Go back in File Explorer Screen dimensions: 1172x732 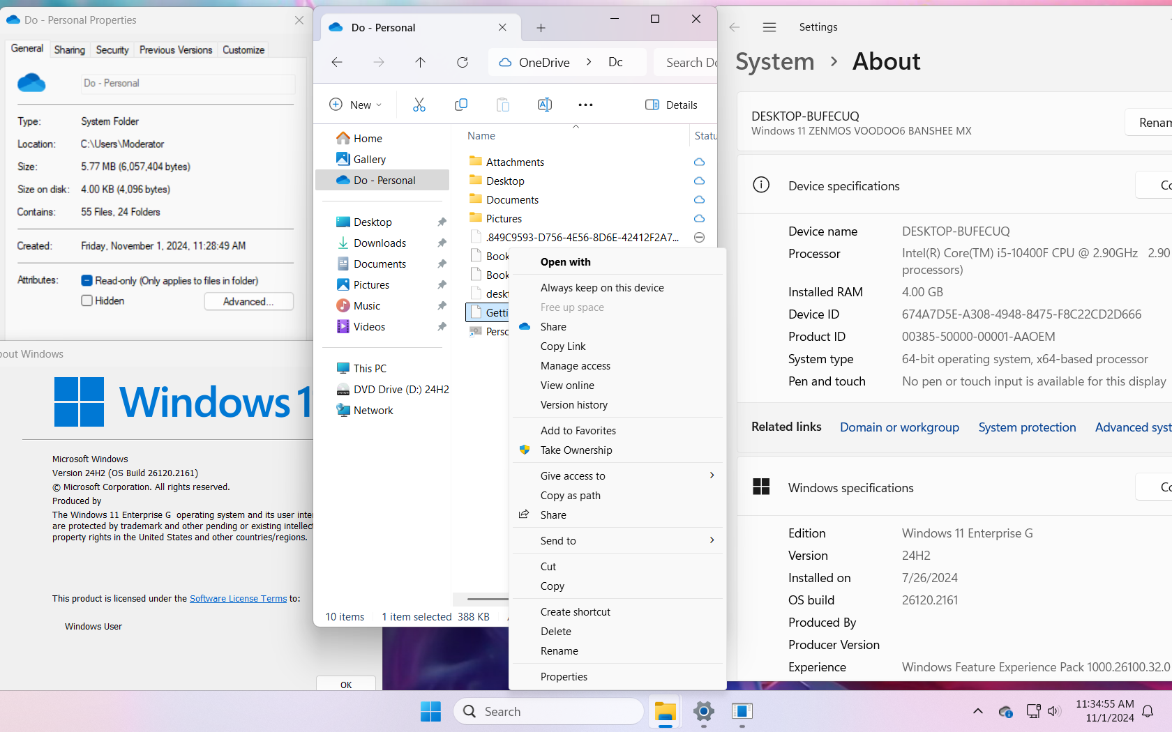point(337,62)
